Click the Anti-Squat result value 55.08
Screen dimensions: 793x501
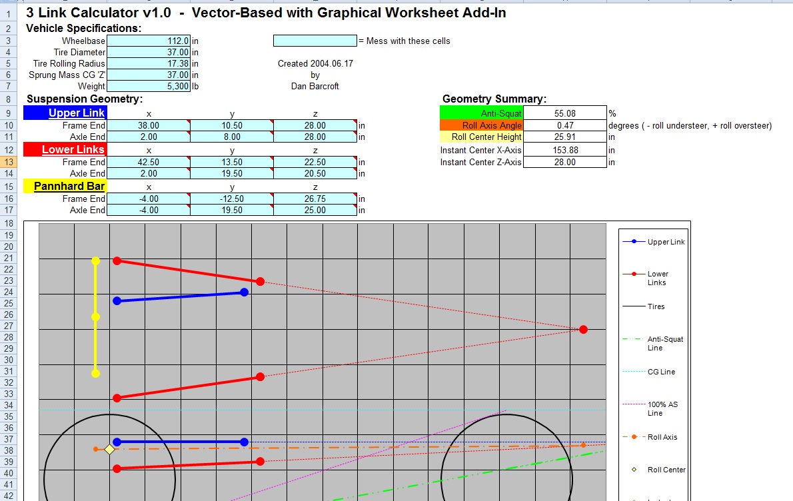[564, 113]
